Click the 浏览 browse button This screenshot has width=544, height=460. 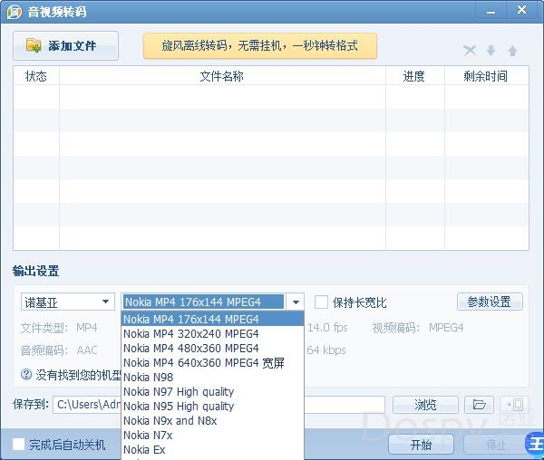pos(425,405)
